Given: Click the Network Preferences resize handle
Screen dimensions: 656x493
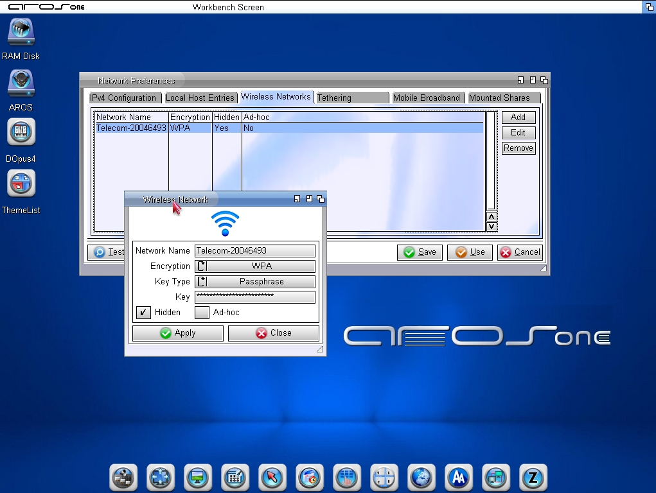Looking at the screenshot, I should pos(544,268).
